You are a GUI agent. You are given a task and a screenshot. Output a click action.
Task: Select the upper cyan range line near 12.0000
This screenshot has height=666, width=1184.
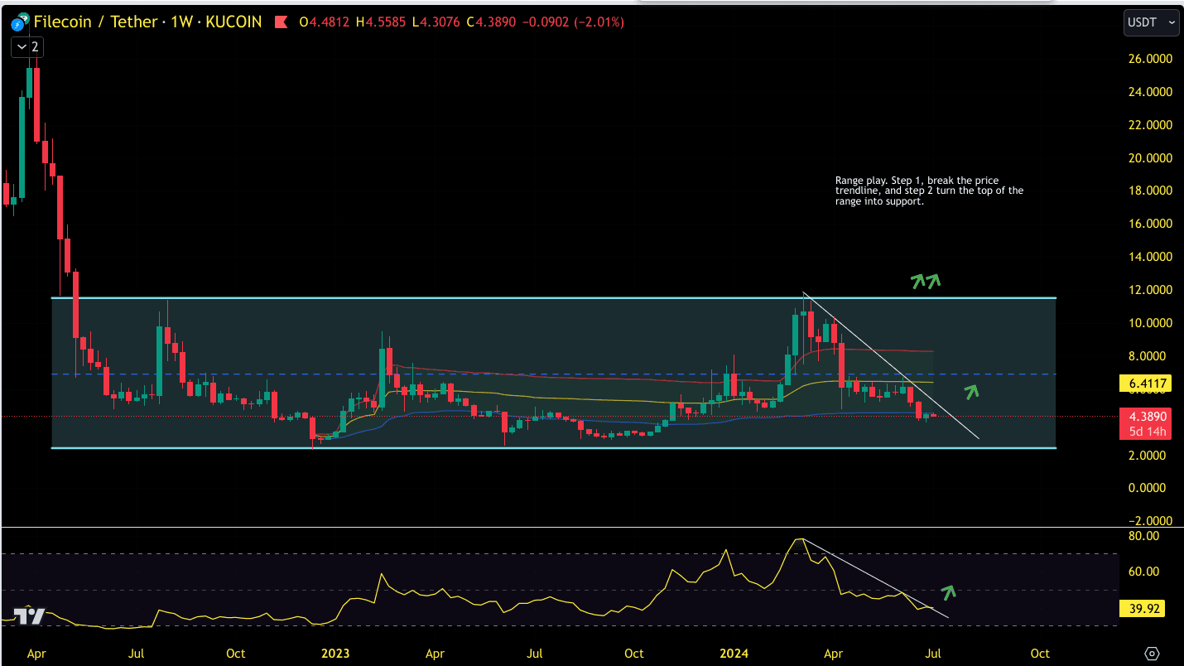coord(553,297)
